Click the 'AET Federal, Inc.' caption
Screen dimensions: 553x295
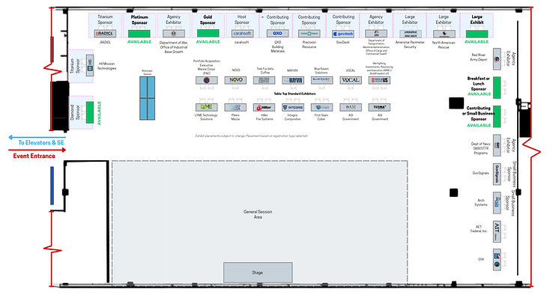tap(479, 229)
